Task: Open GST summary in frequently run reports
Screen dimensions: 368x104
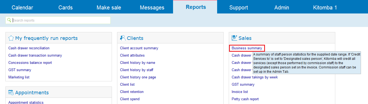Action: click(20, 70)
